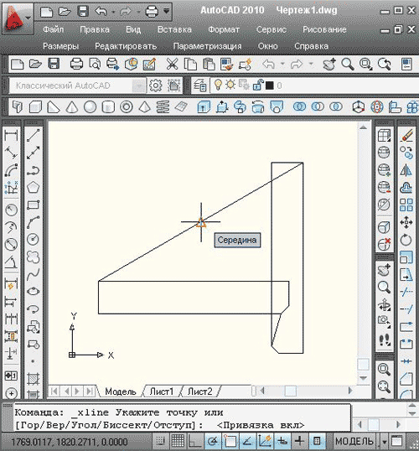This screenshot has width=419, height=451.
Task: Click Match Properties brush icon
Action: pos(227,65)
